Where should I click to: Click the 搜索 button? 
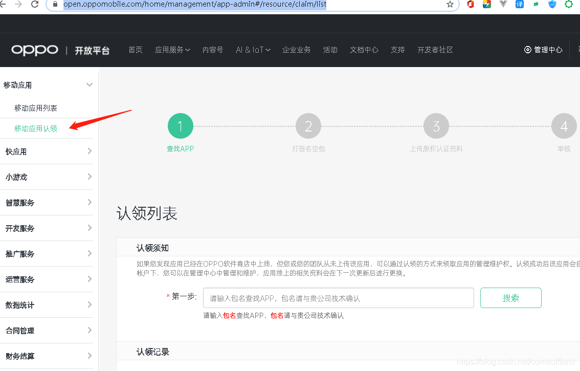(511, 298)
